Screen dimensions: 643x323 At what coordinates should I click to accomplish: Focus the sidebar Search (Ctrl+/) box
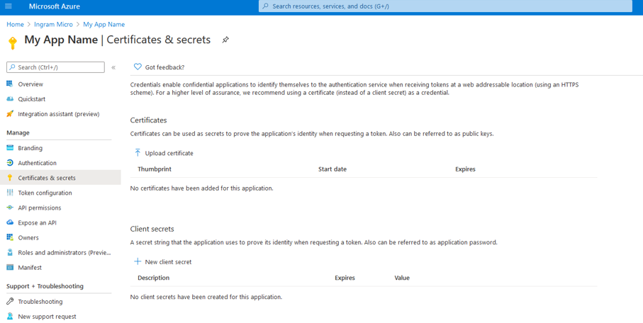[x=56, y=67]
